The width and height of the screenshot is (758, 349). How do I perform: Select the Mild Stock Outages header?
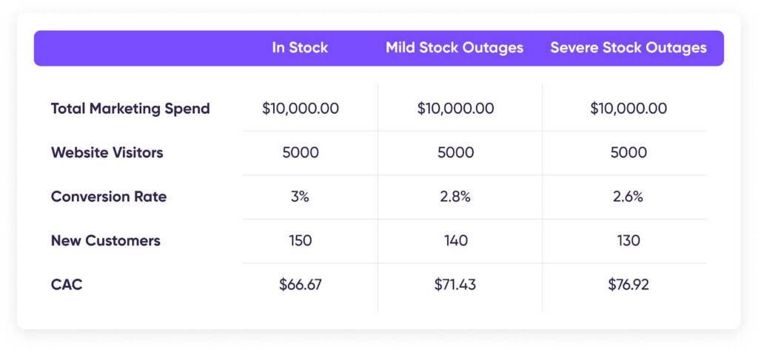[455, 48]
